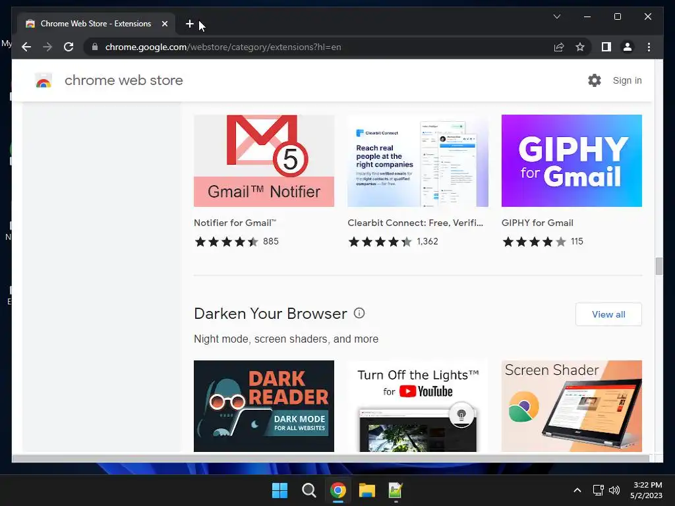
Task: Bookmark this page with star icon
Action: (580, 47)
